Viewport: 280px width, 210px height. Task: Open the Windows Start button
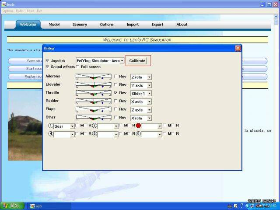(12, 206)
